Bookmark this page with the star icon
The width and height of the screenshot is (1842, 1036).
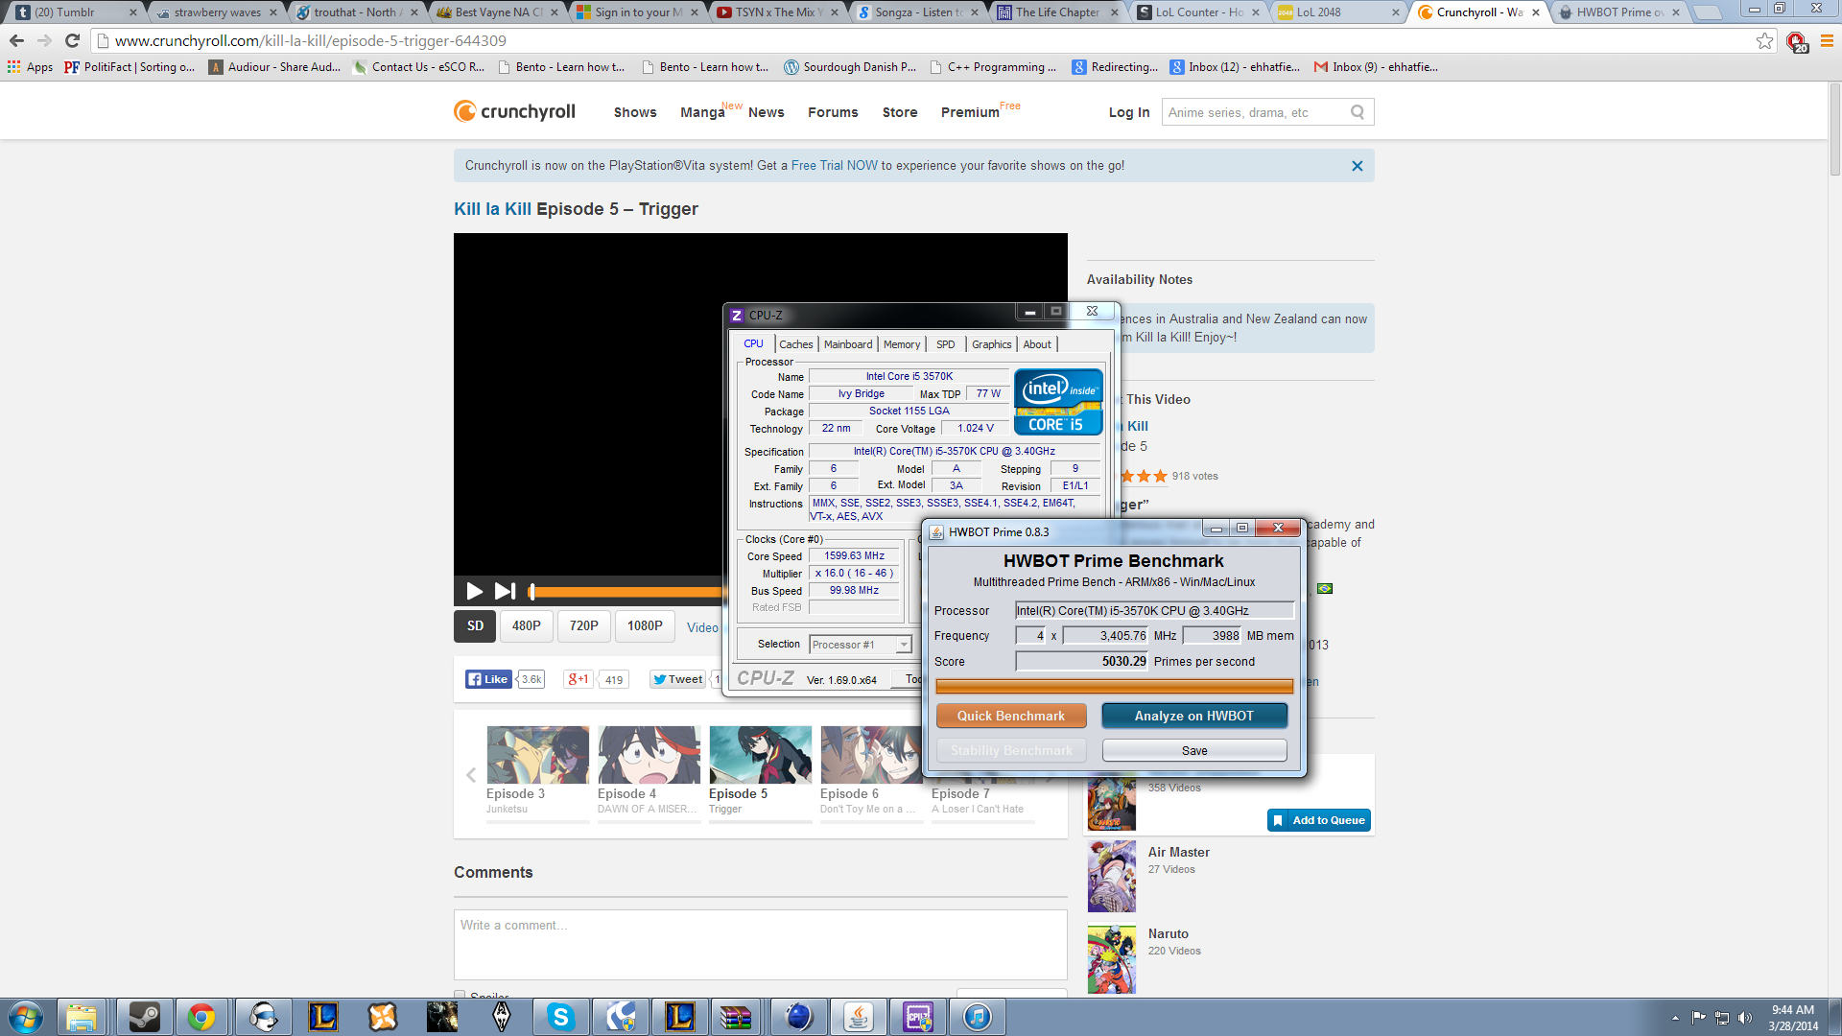[1764, 40]
